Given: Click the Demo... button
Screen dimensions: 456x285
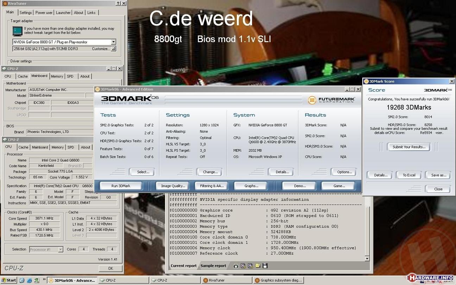Looking at the screenshot, I should 299,186.
